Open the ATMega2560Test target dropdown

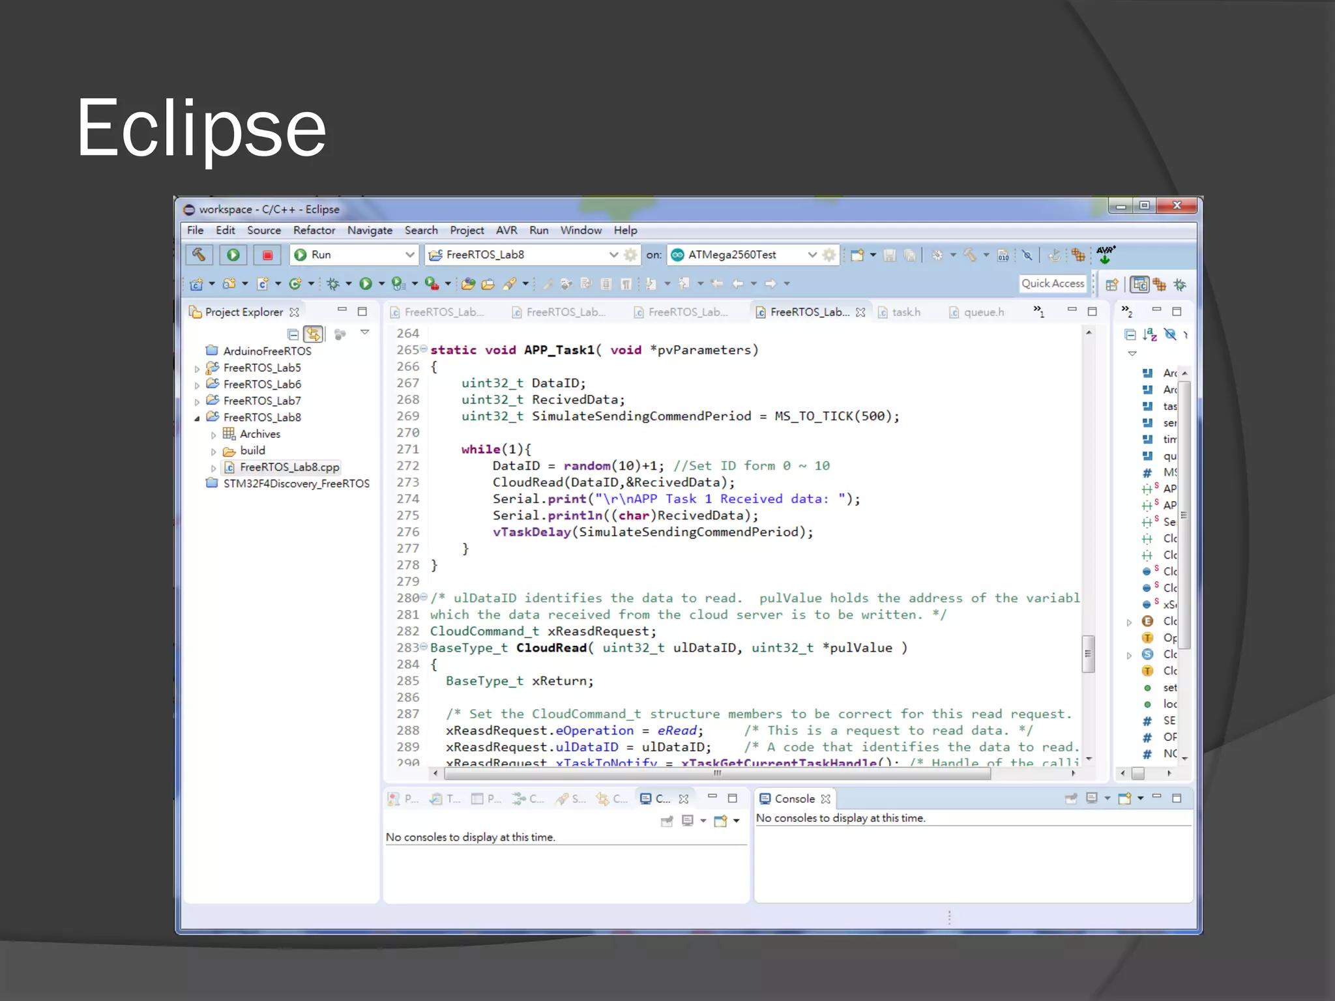pyautogui.click(x=812, y=255)
